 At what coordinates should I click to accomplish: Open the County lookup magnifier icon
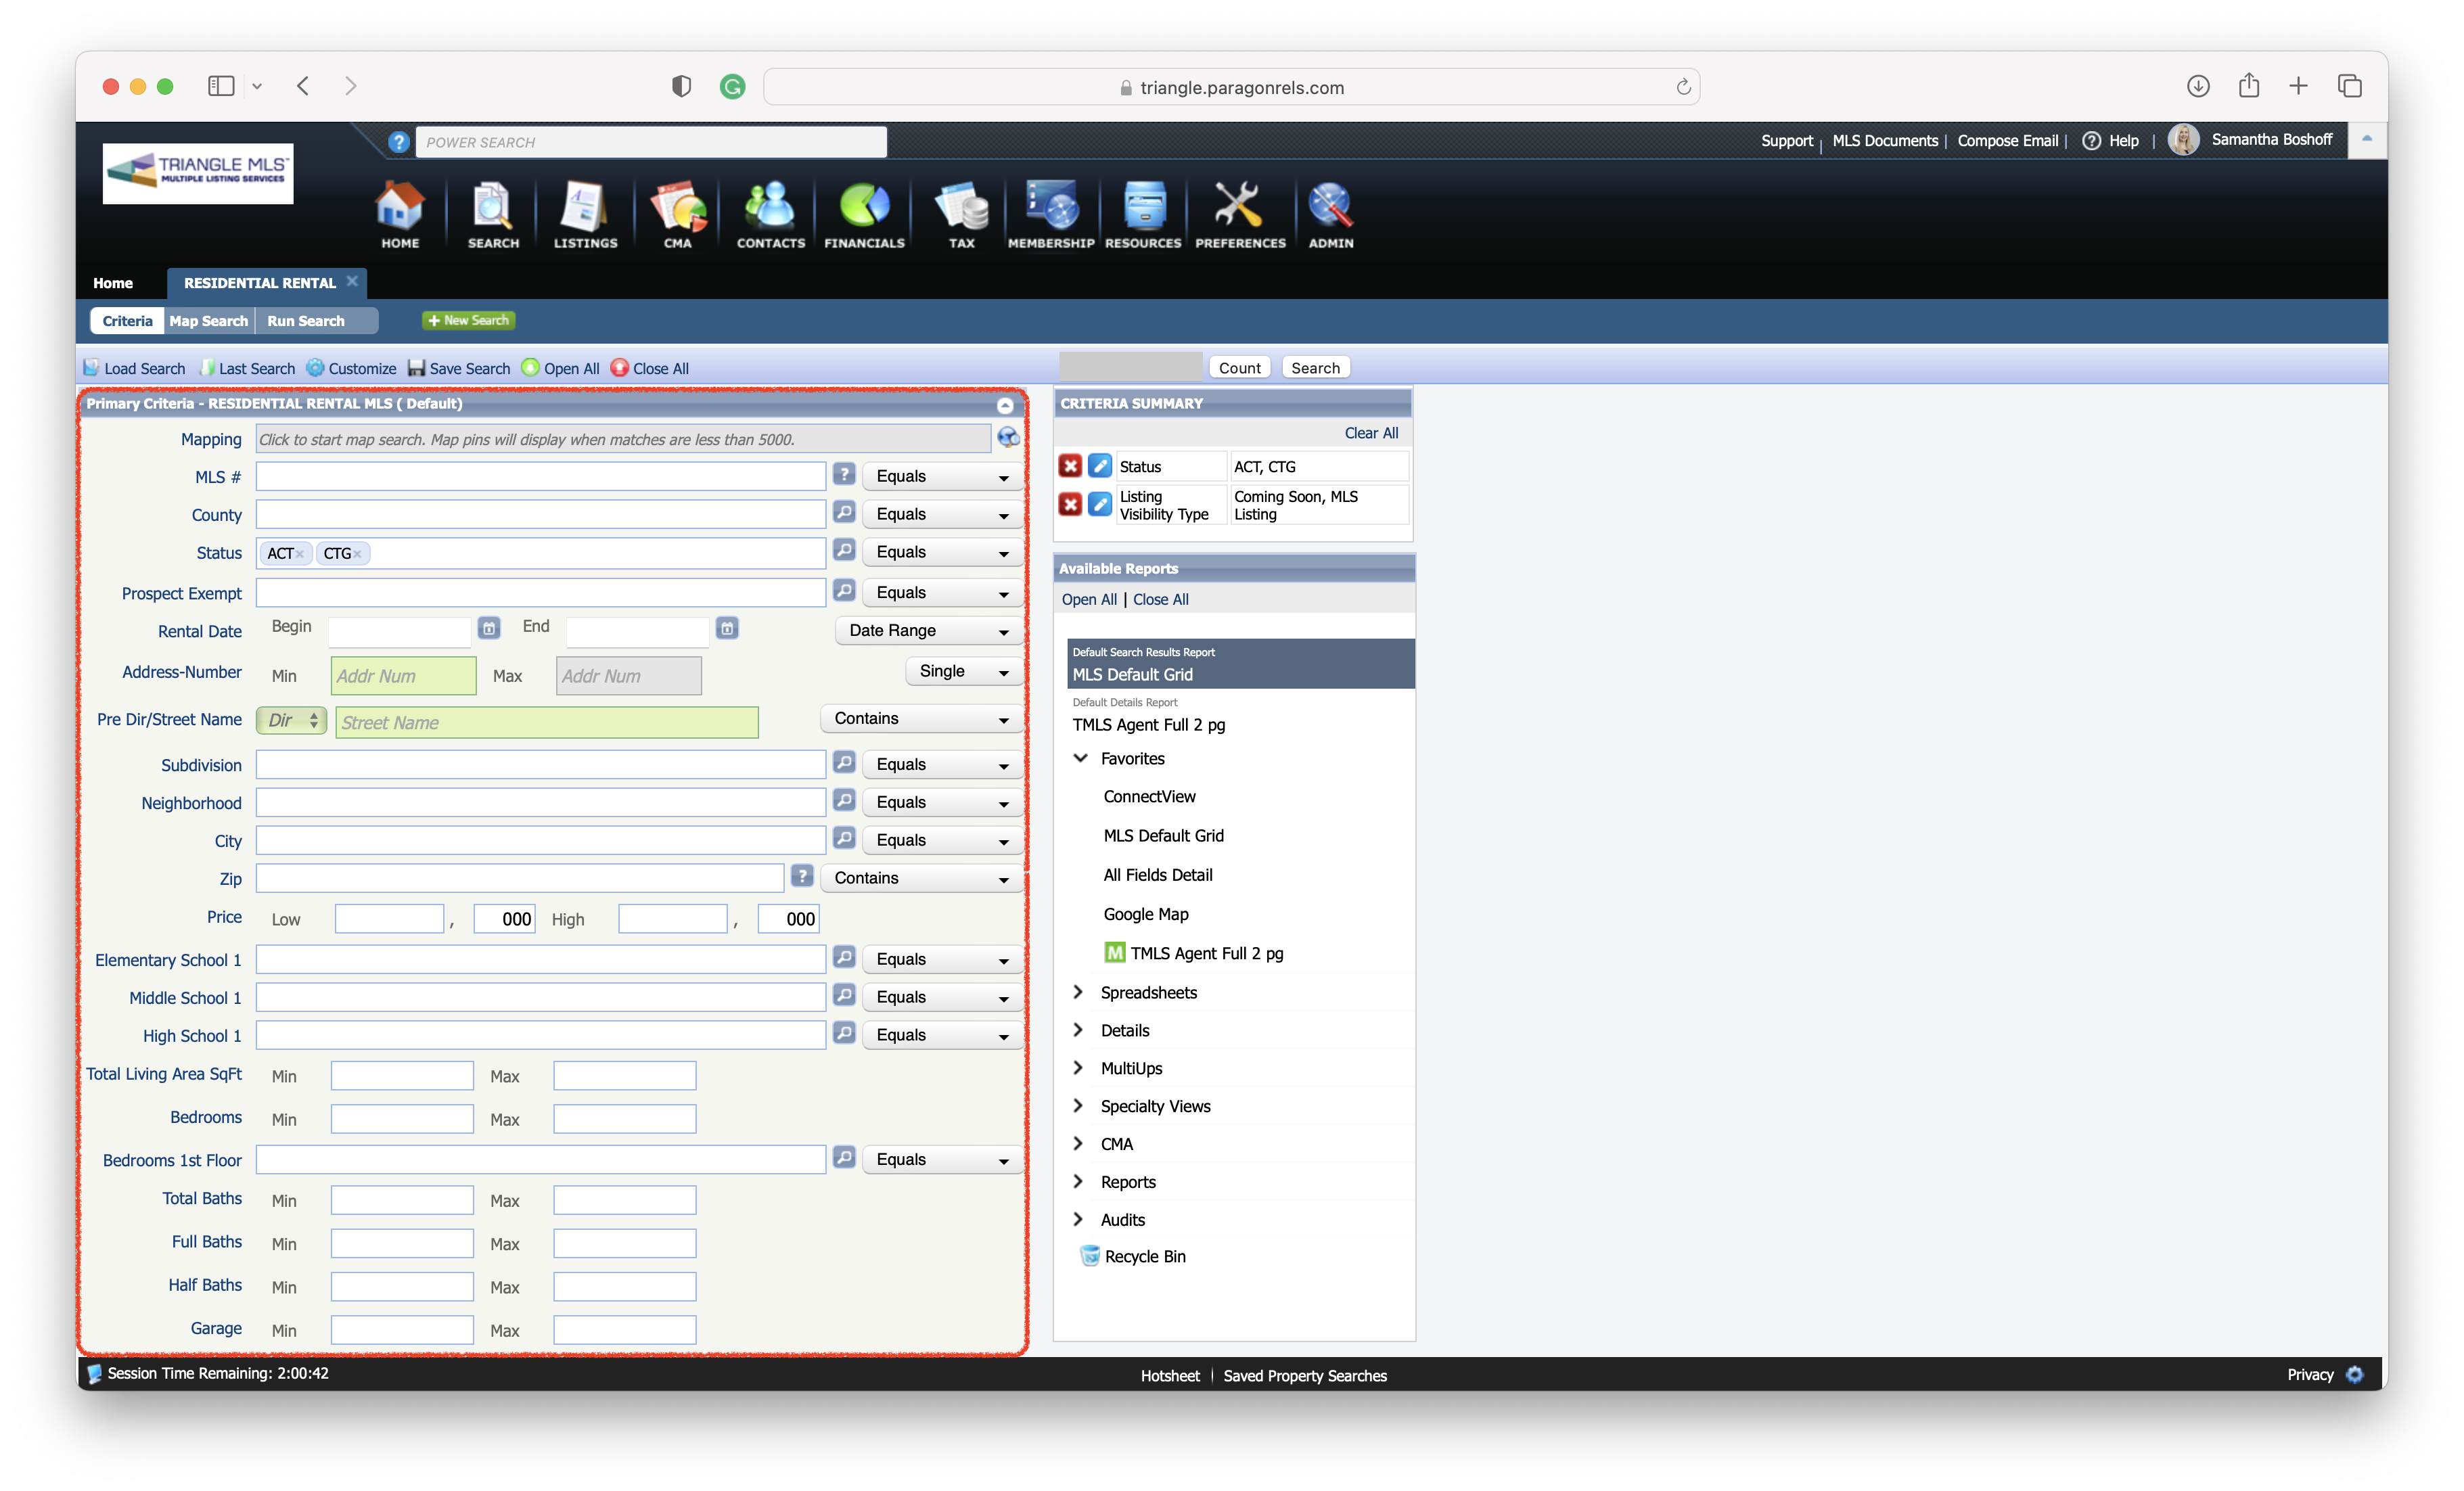(x=844, y=513)
